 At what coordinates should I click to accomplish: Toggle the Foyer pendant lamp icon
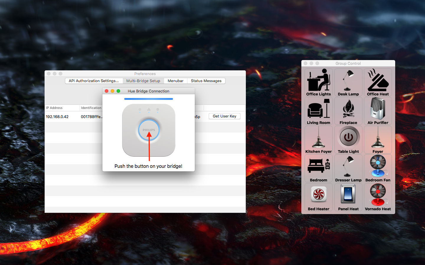pyautogui.click(x=378, y=140)
